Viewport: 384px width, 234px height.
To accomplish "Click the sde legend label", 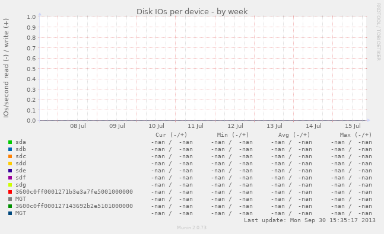I will (x=21, y=171).
